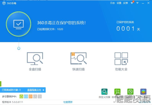
Task: Open the 查看隔离文件 link
Action: 34,90
